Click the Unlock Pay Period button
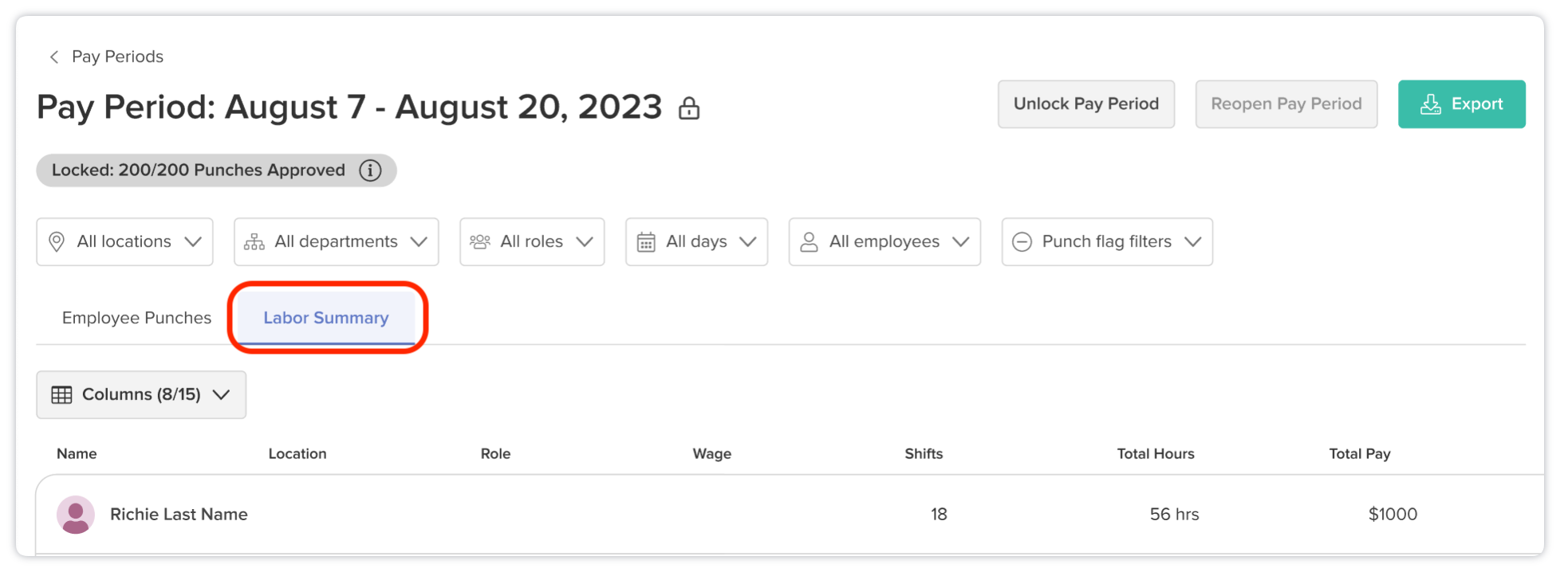The height and width of the screenshot is (572, 1560). tap(1086, 104)
